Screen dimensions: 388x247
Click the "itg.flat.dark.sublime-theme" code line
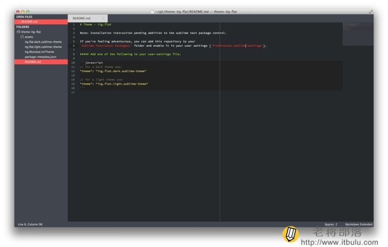coord(113,71)
